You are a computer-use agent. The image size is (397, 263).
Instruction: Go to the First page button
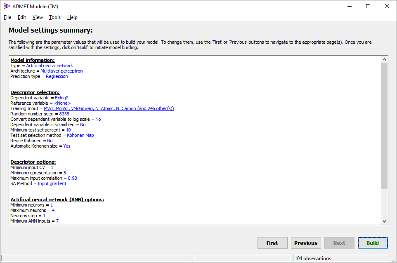click(272, 243)
